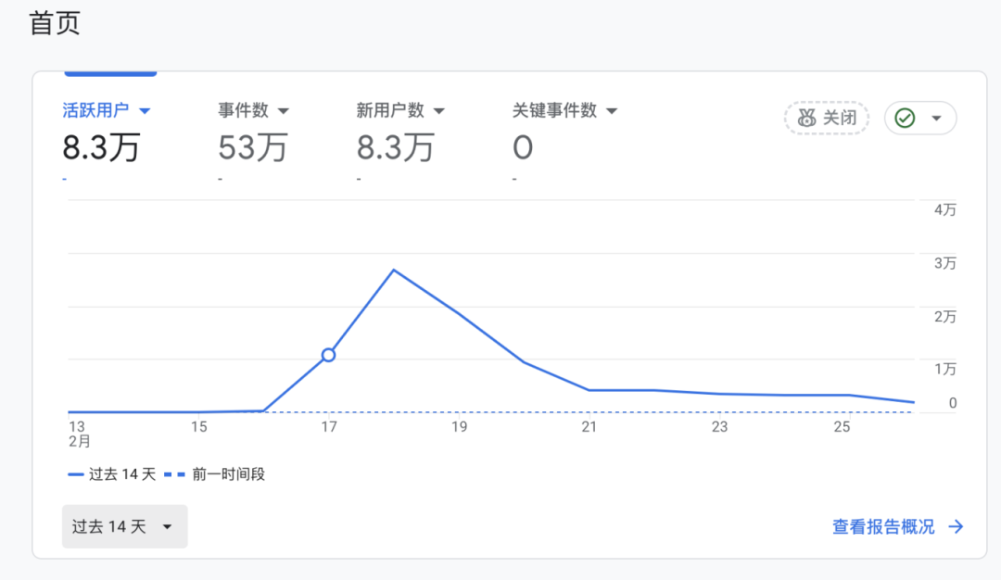
Task: Click the 53万 event count value
Action: [253, 147]
